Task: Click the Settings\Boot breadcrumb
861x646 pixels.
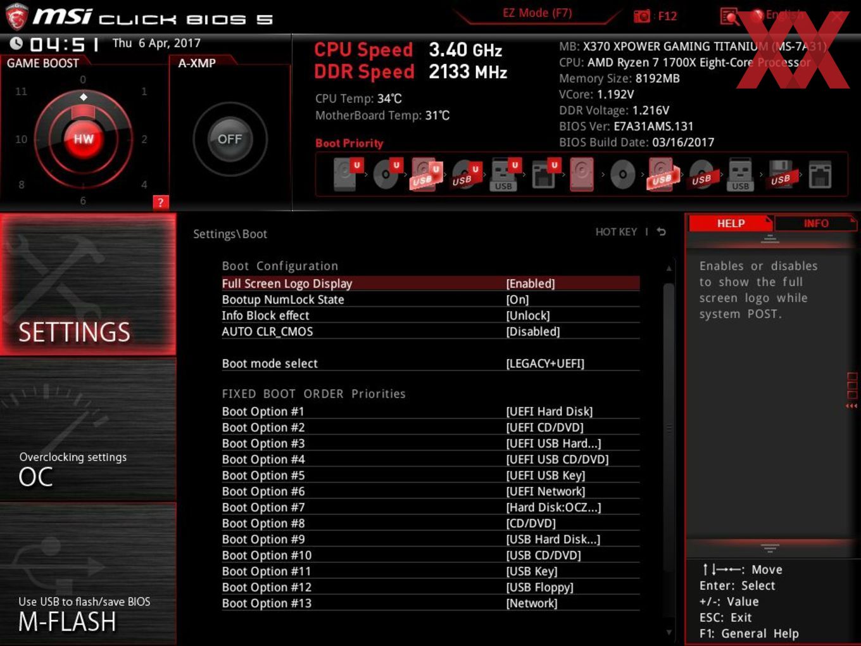Action: (230, 234)
